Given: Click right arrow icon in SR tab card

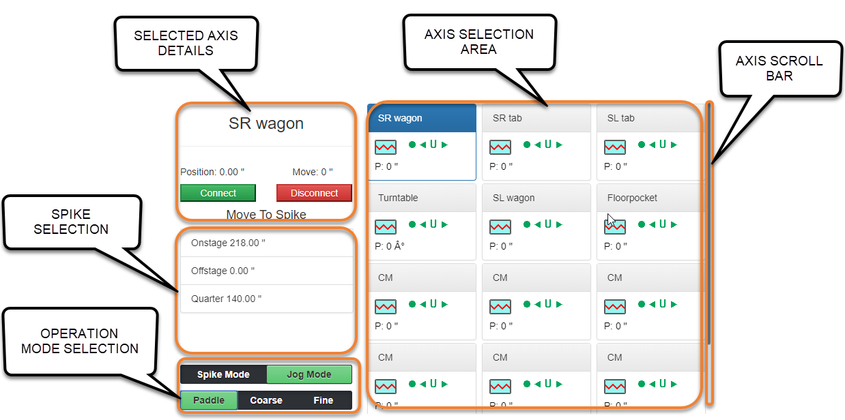Looking at the screenshot, I should point(560,145).
